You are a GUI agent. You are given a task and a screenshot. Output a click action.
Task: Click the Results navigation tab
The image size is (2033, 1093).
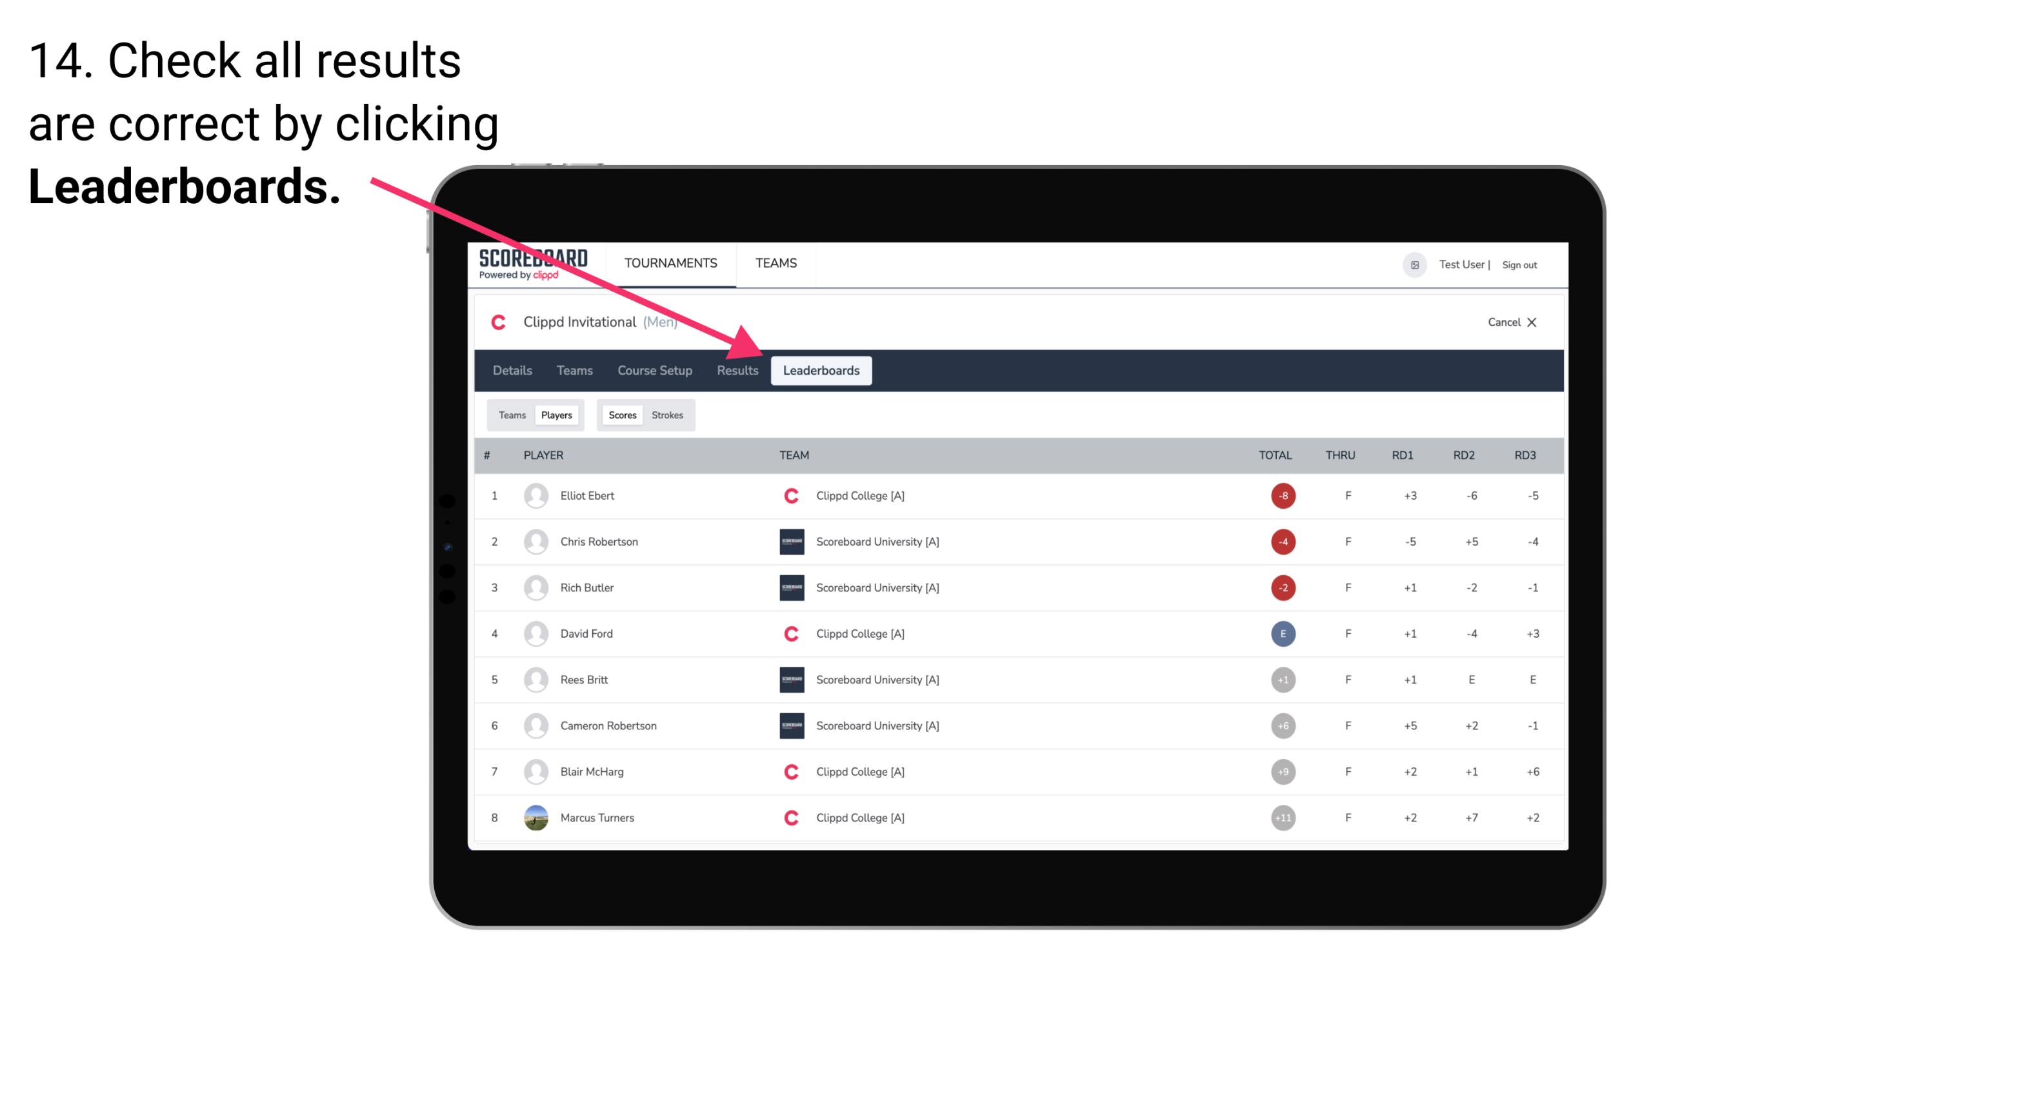click(x=736, y=371)
